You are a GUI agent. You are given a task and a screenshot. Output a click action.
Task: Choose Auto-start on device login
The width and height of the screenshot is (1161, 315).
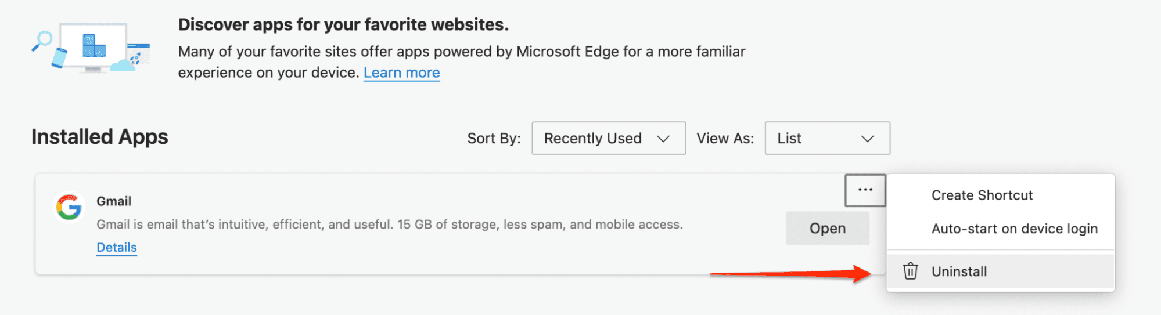[1014, 229]
